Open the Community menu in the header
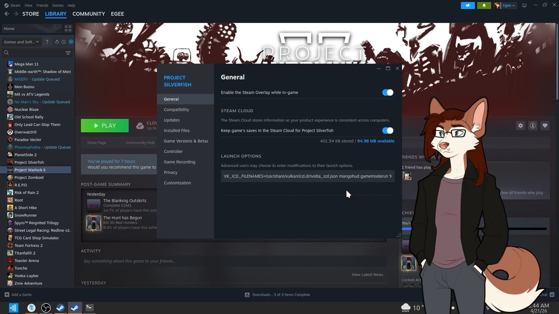Viewport: 559px width, 314px height. click(89, 14)
